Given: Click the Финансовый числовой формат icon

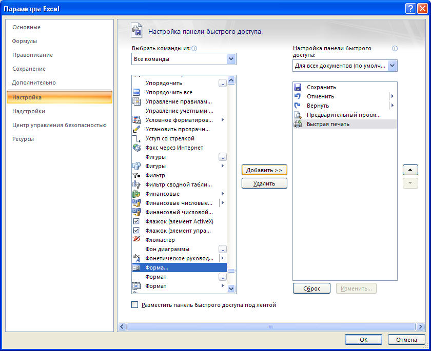Looking at the screenshot, I should 136,212.
